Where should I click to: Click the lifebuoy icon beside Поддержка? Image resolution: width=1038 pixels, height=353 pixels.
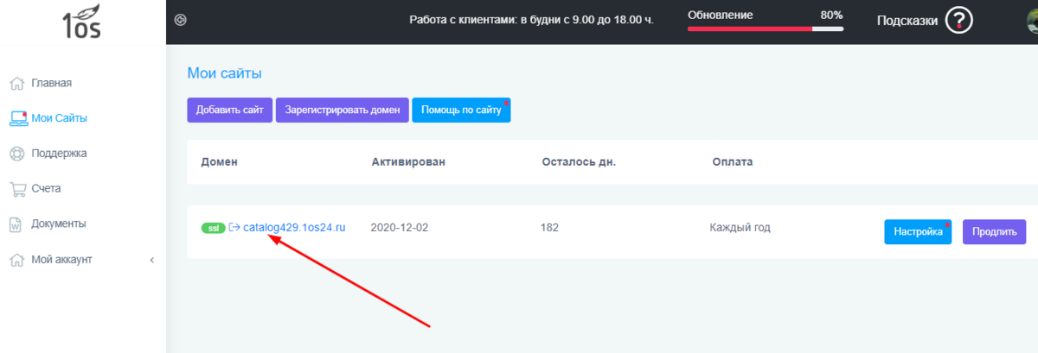point(16,154)
